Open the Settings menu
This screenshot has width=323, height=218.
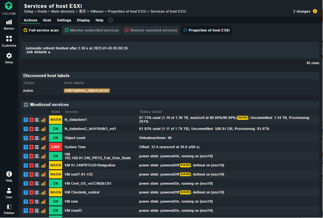pyautogui.click(x=64, y=20)
